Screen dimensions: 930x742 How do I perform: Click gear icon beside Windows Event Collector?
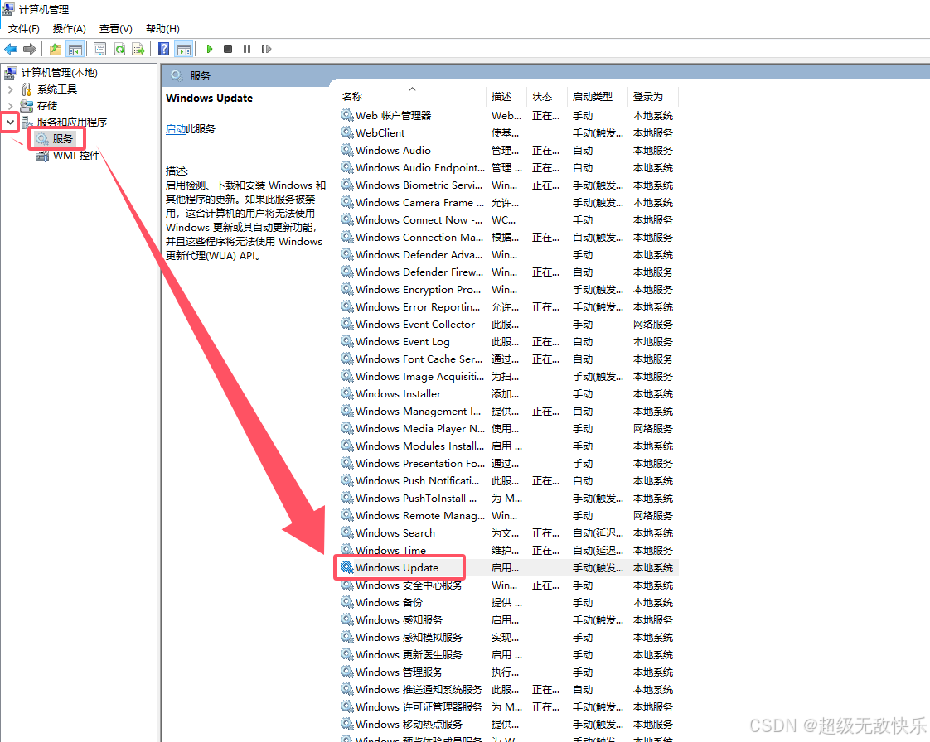[347, 324]
